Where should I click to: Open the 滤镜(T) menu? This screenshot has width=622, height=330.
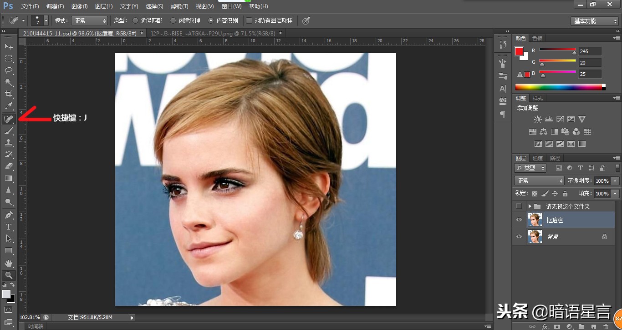click(179, 6)
